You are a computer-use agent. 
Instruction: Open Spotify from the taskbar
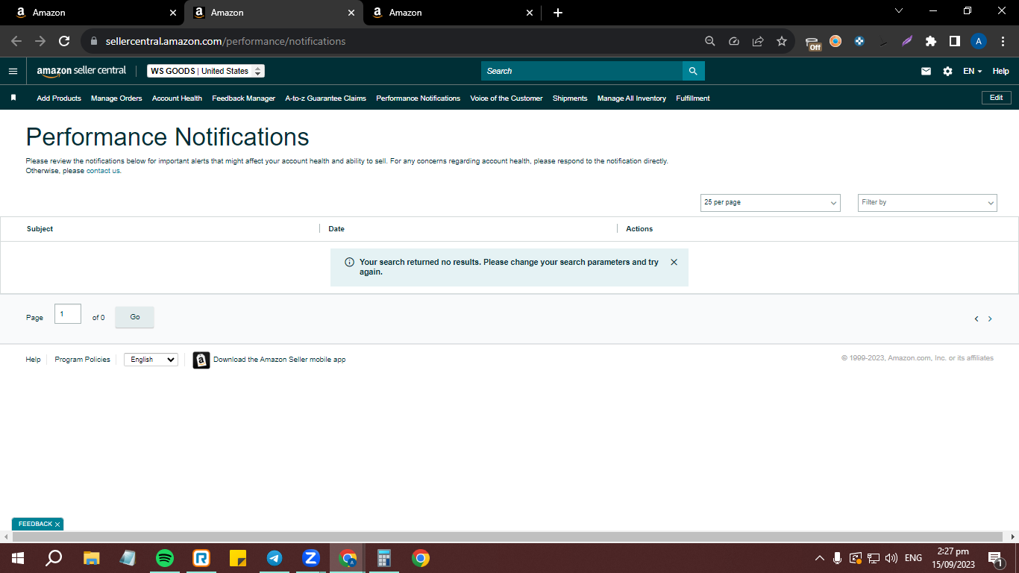pos(165,558)
